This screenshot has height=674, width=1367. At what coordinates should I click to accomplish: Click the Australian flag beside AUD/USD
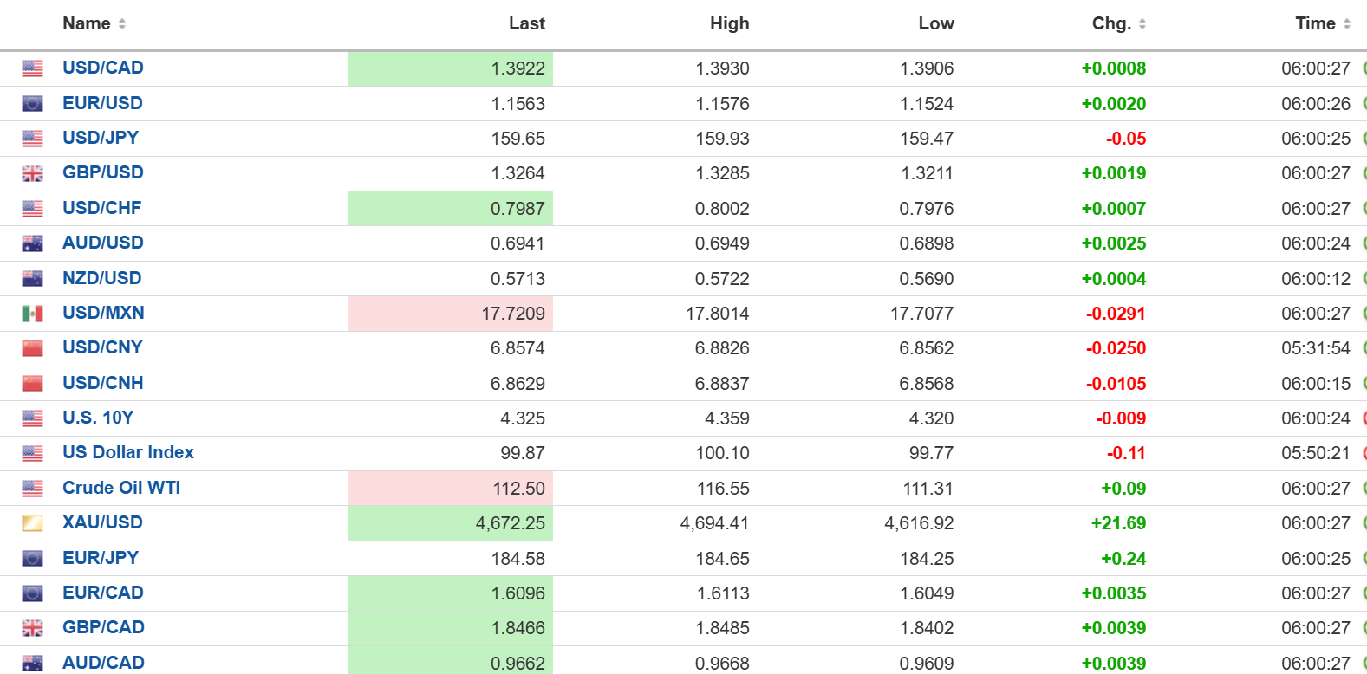[32, 244]
